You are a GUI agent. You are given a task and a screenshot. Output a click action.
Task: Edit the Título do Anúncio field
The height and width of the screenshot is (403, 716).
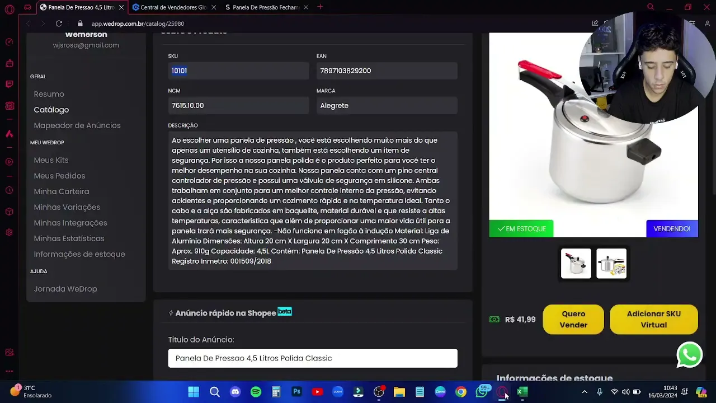click(313, 358)
